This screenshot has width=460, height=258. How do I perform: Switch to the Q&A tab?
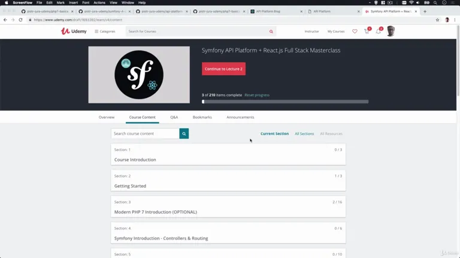pos(174,117)
